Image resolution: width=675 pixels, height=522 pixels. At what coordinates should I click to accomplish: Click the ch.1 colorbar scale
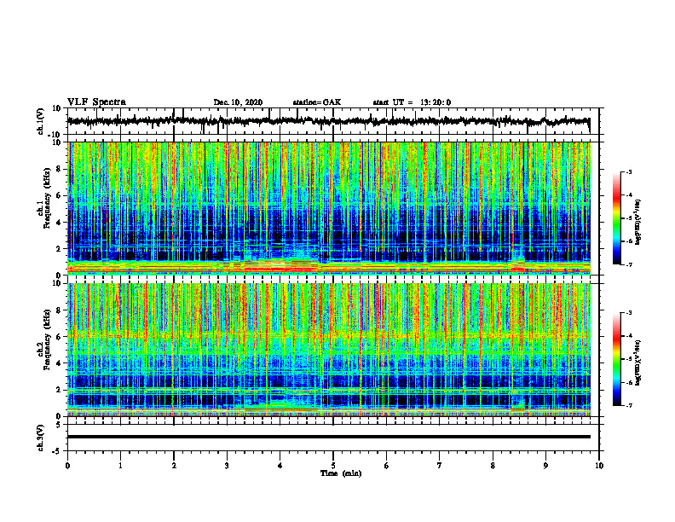click(616, 218)
